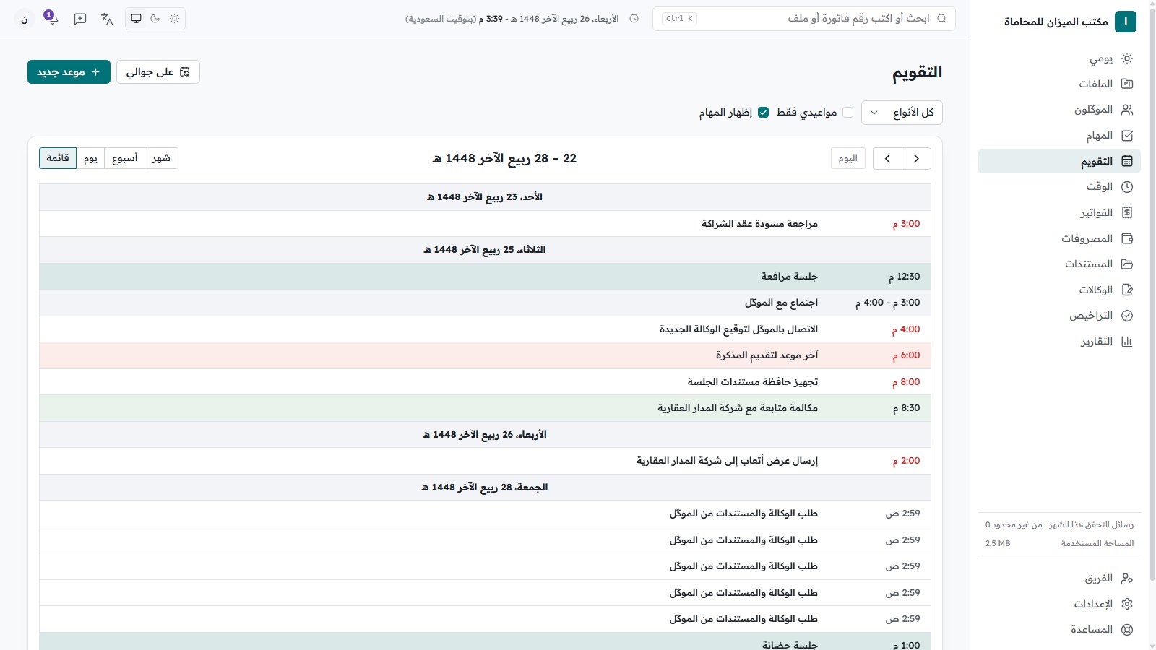
Task: Click the الملفات folder icon
Action: tap(1127, 84)
